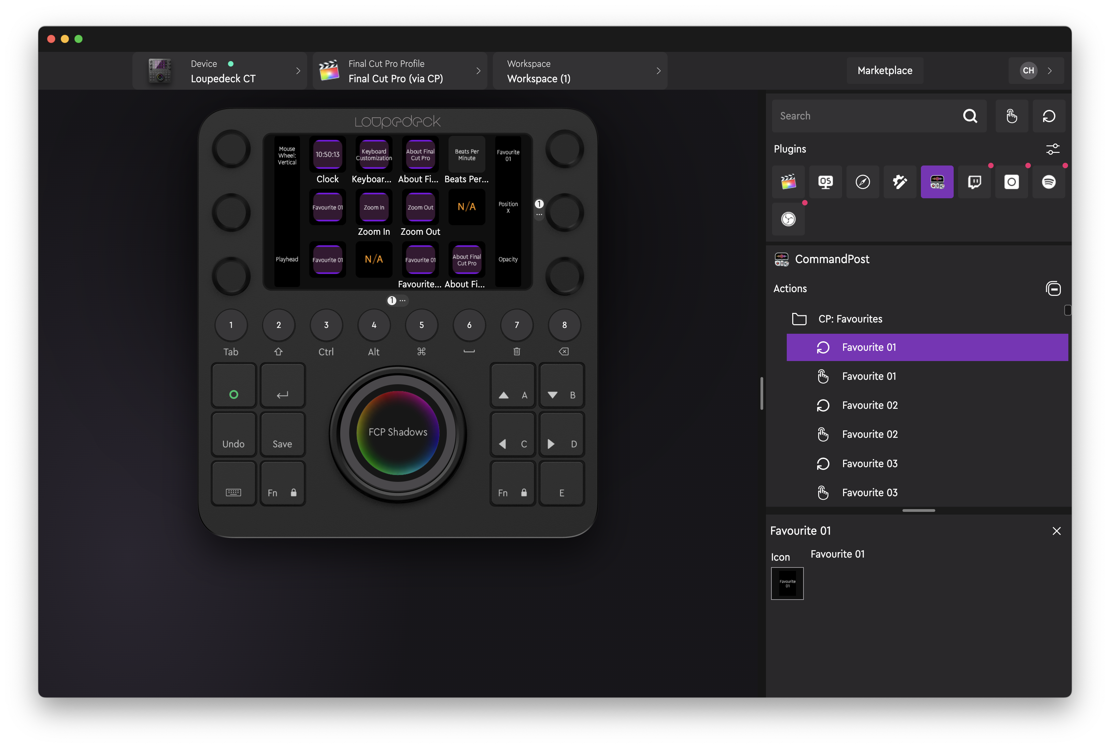
Task: Open the plugin settings sliders icon
Action: [x=1053, y=149]
